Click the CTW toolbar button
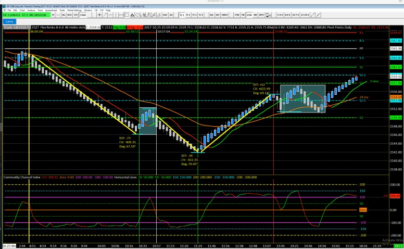The height and width of the screenshot is (249, 404). 237,15
